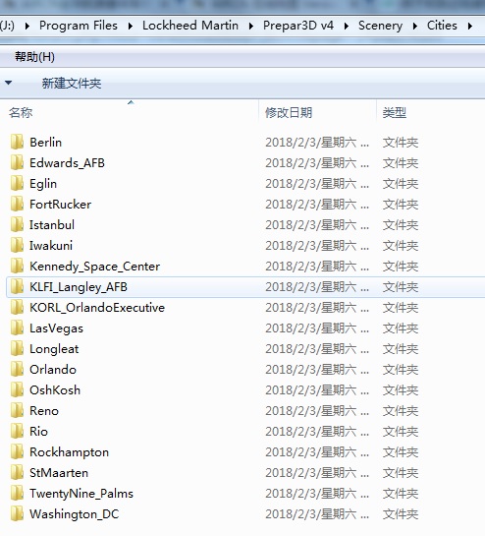485x536 pixels.
Task: Select the Kennedy_Space_Center folder name
Action: 94,267
